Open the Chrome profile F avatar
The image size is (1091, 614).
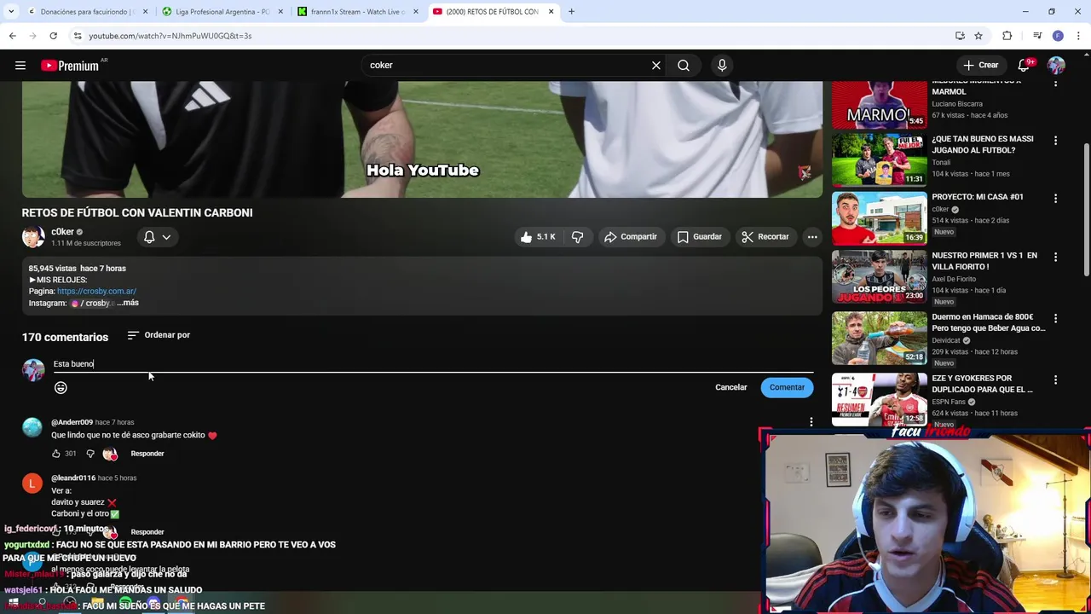[1058, 36]
